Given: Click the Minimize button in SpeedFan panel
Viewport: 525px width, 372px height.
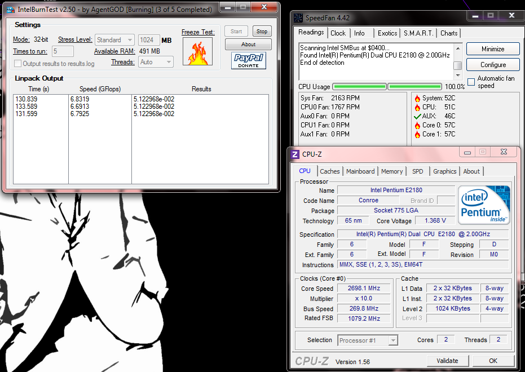Looking at the screenshot, I should pyautogui.click(x=493, y=49).
